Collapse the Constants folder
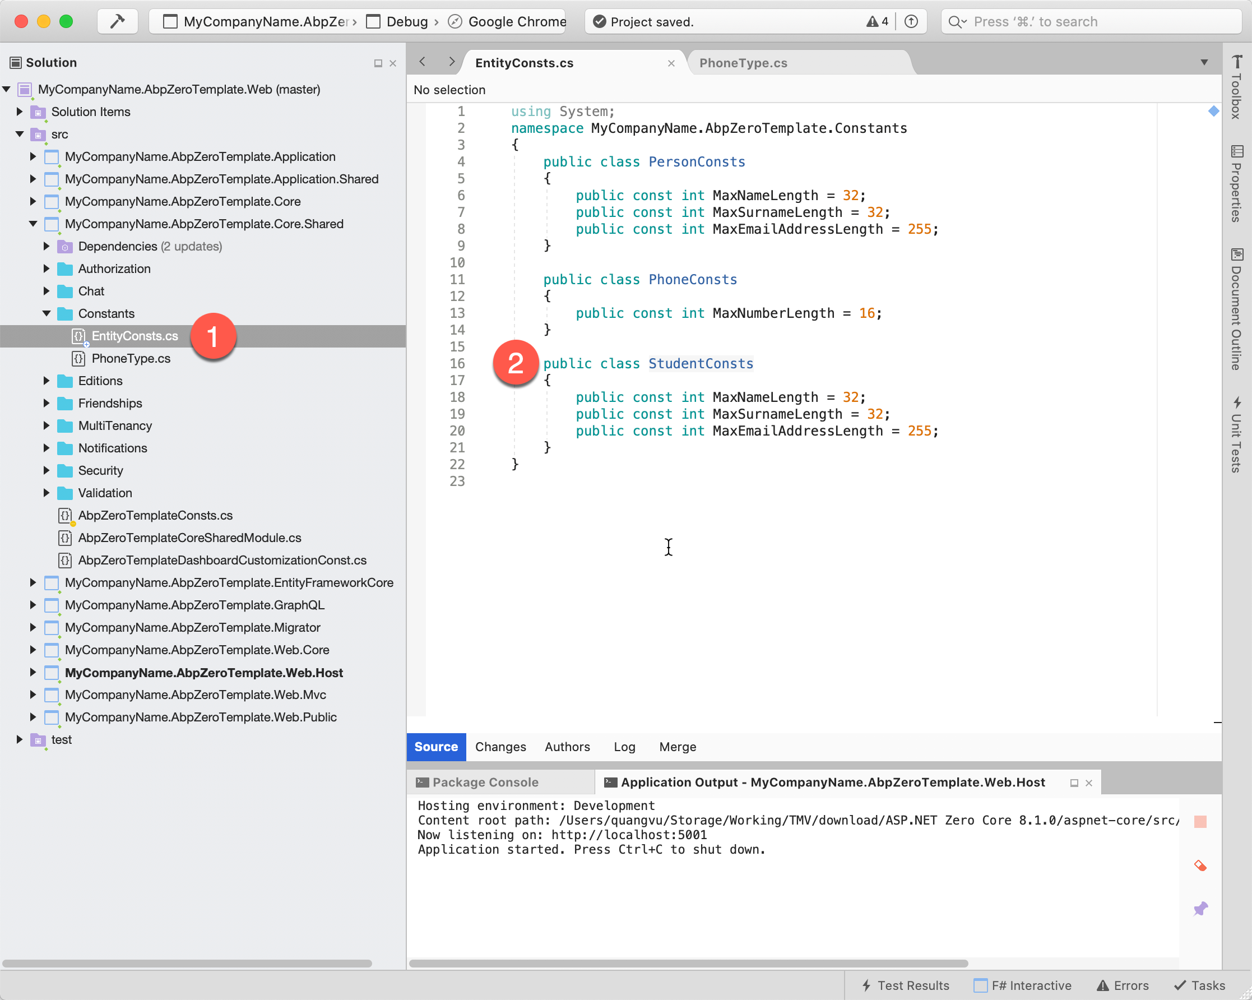 point(47,313)
